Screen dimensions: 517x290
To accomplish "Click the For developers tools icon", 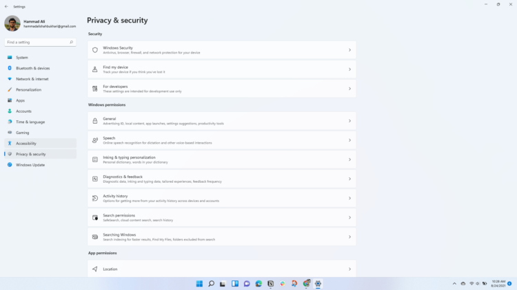I will [x=95, y=89].
